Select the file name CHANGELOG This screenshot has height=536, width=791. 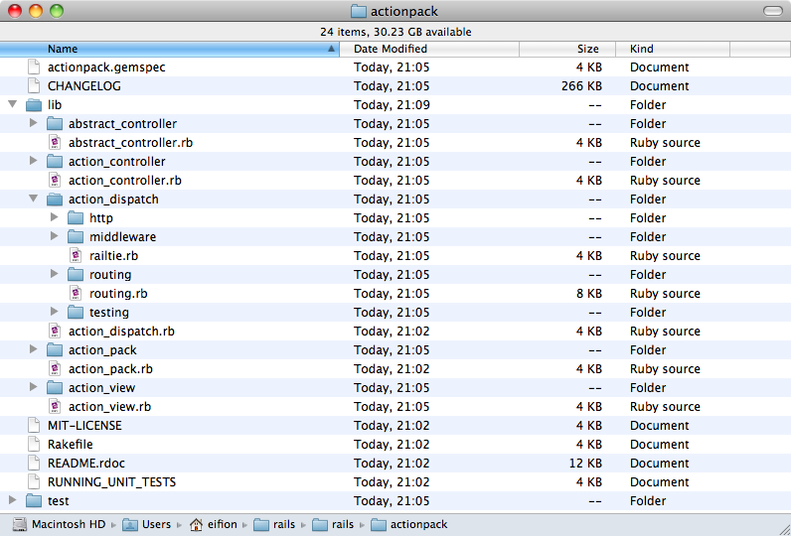click(84, 86)
